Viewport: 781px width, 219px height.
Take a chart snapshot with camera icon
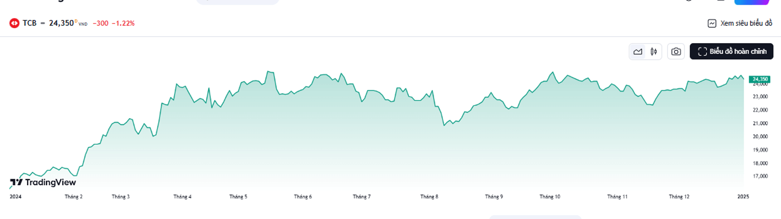676,51
